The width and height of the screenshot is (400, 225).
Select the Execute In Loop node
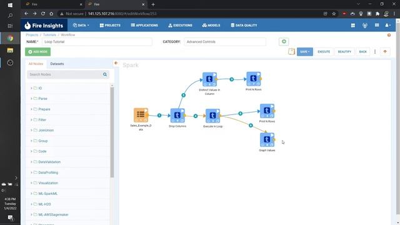click(212, 116)
